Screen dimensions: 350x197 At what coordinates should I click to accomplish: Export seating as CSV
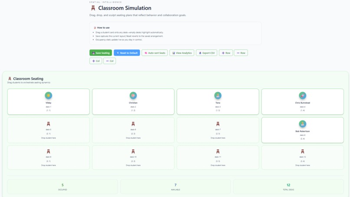[x=206, y=53]
